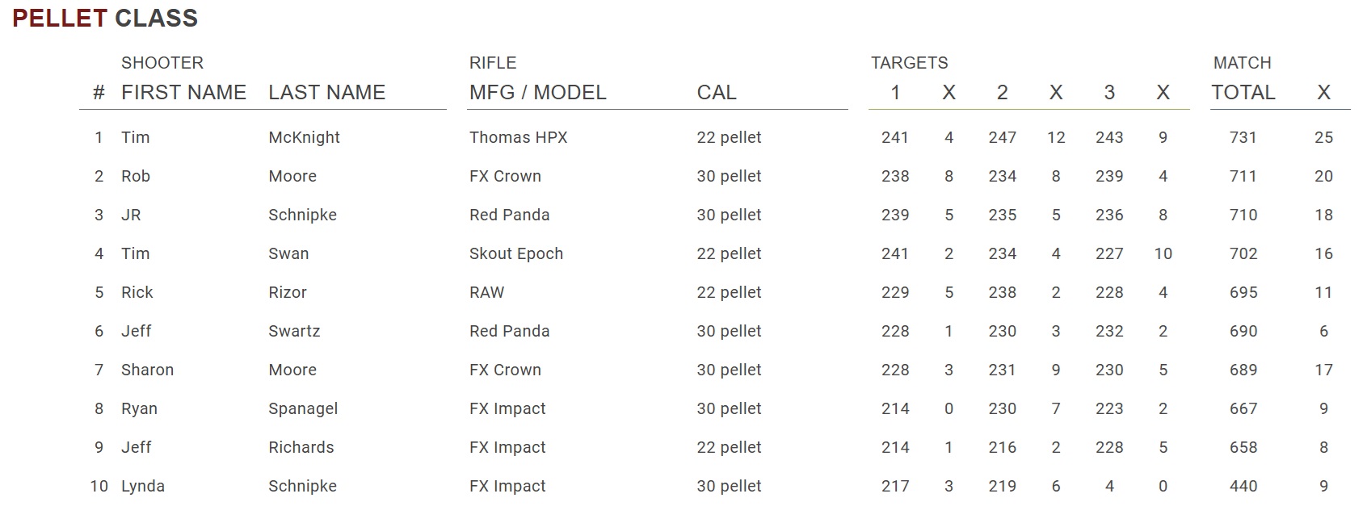The image size is (1367, 523).
Task: Click Lynda's first name in row 10
Action: click(x=143, y=486)
